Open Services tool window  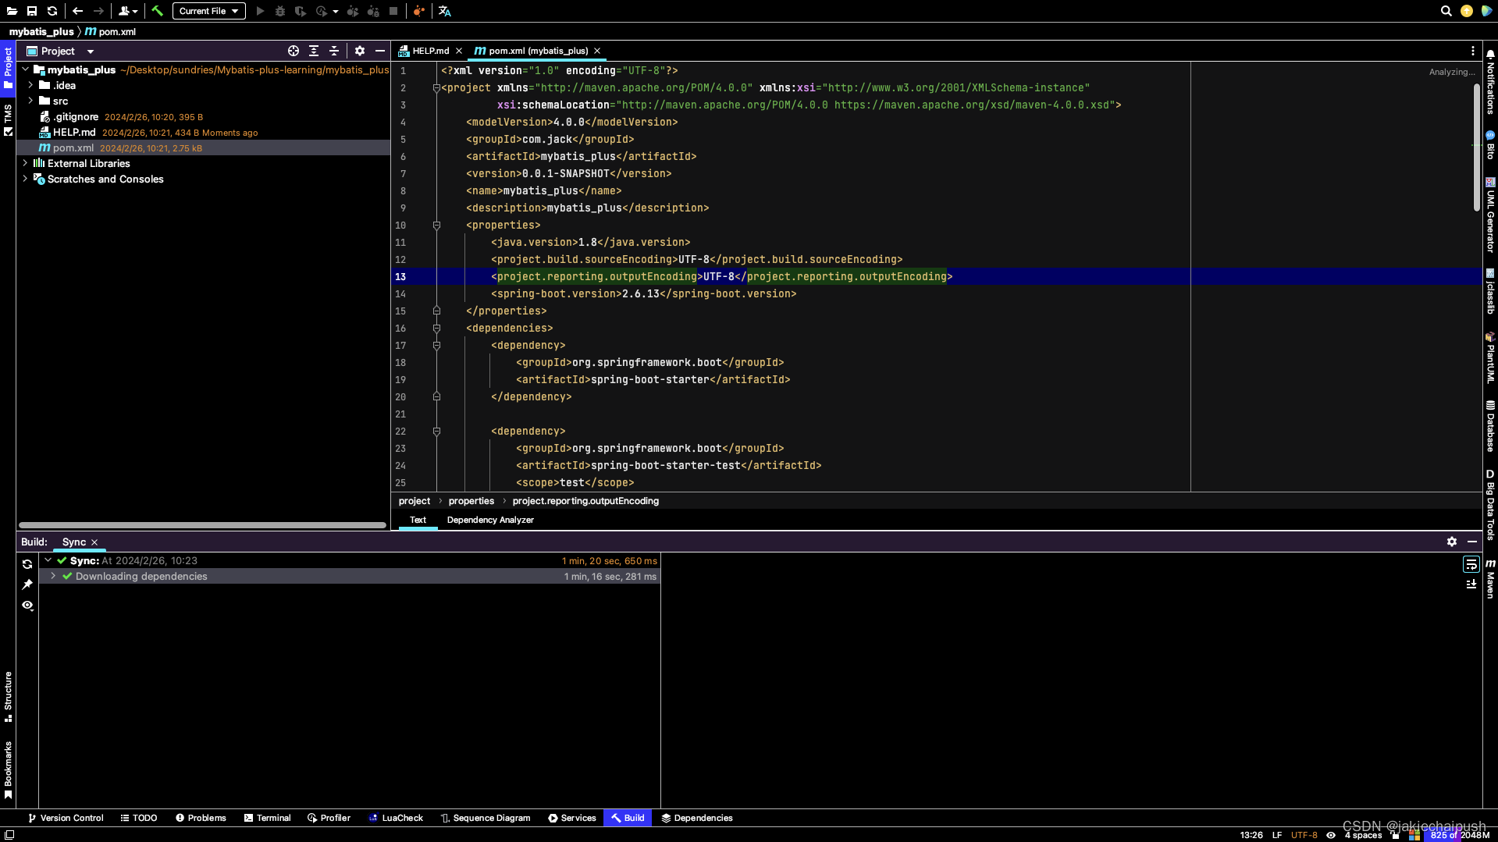[x=571, y=818]
